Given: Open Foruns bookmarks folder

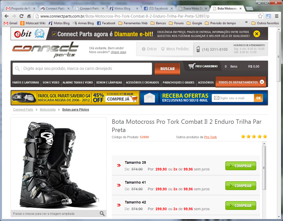Looking at the screenshot, I should point(176,23).
